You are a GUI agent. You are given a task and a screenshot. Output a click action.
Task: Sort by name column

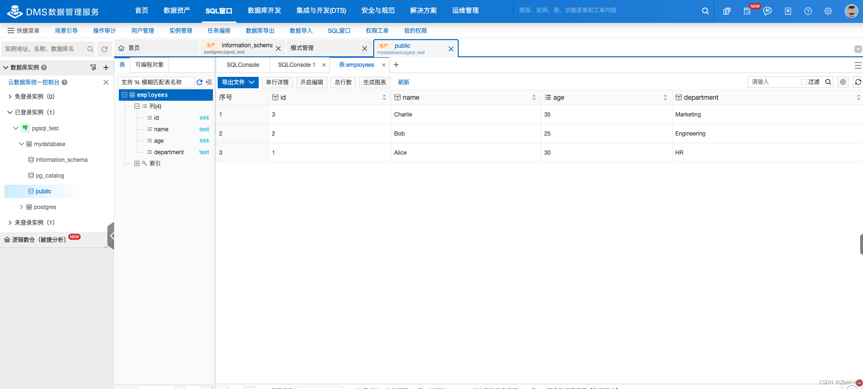coord(534,97)
